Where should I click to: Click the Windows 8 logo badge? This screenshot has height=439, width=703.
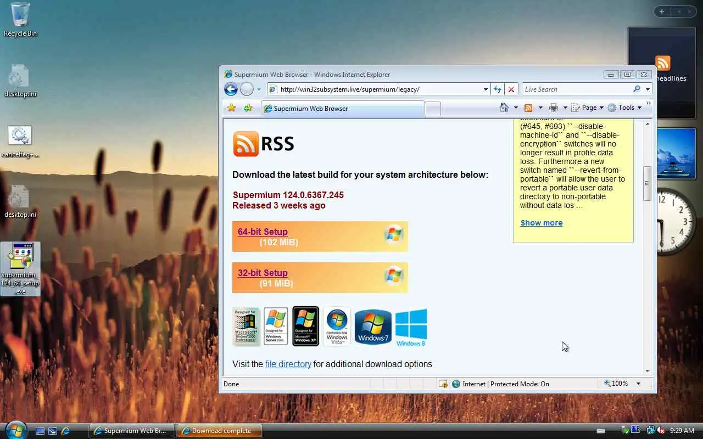coord(411,328)
